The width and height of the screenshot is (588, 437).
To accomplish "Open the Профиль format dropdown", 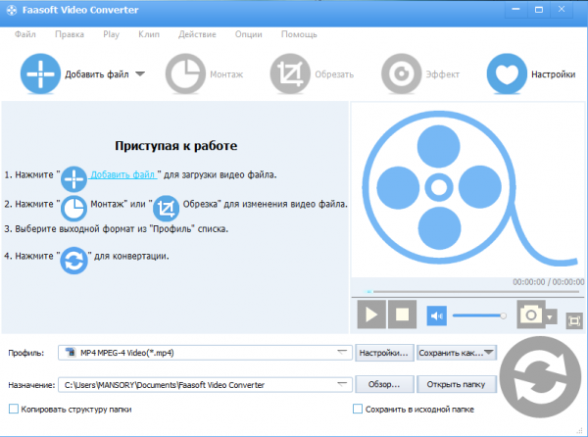I will point(342,353).
